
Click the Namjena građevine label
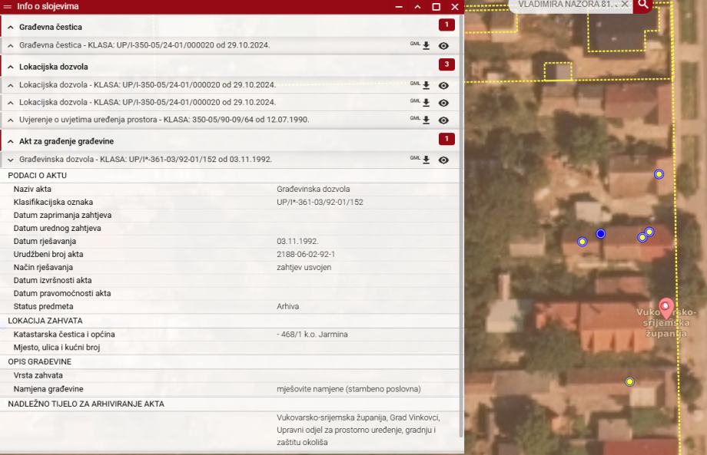coord(48,389)
